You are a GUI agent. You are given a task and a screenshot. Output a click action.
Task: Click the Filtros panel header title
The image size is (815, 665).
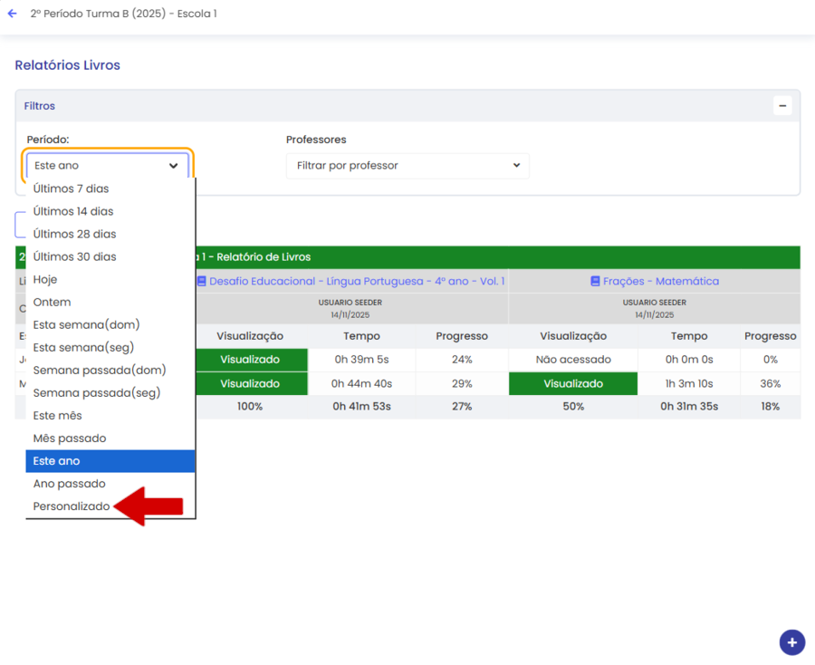tap(40, 106)
